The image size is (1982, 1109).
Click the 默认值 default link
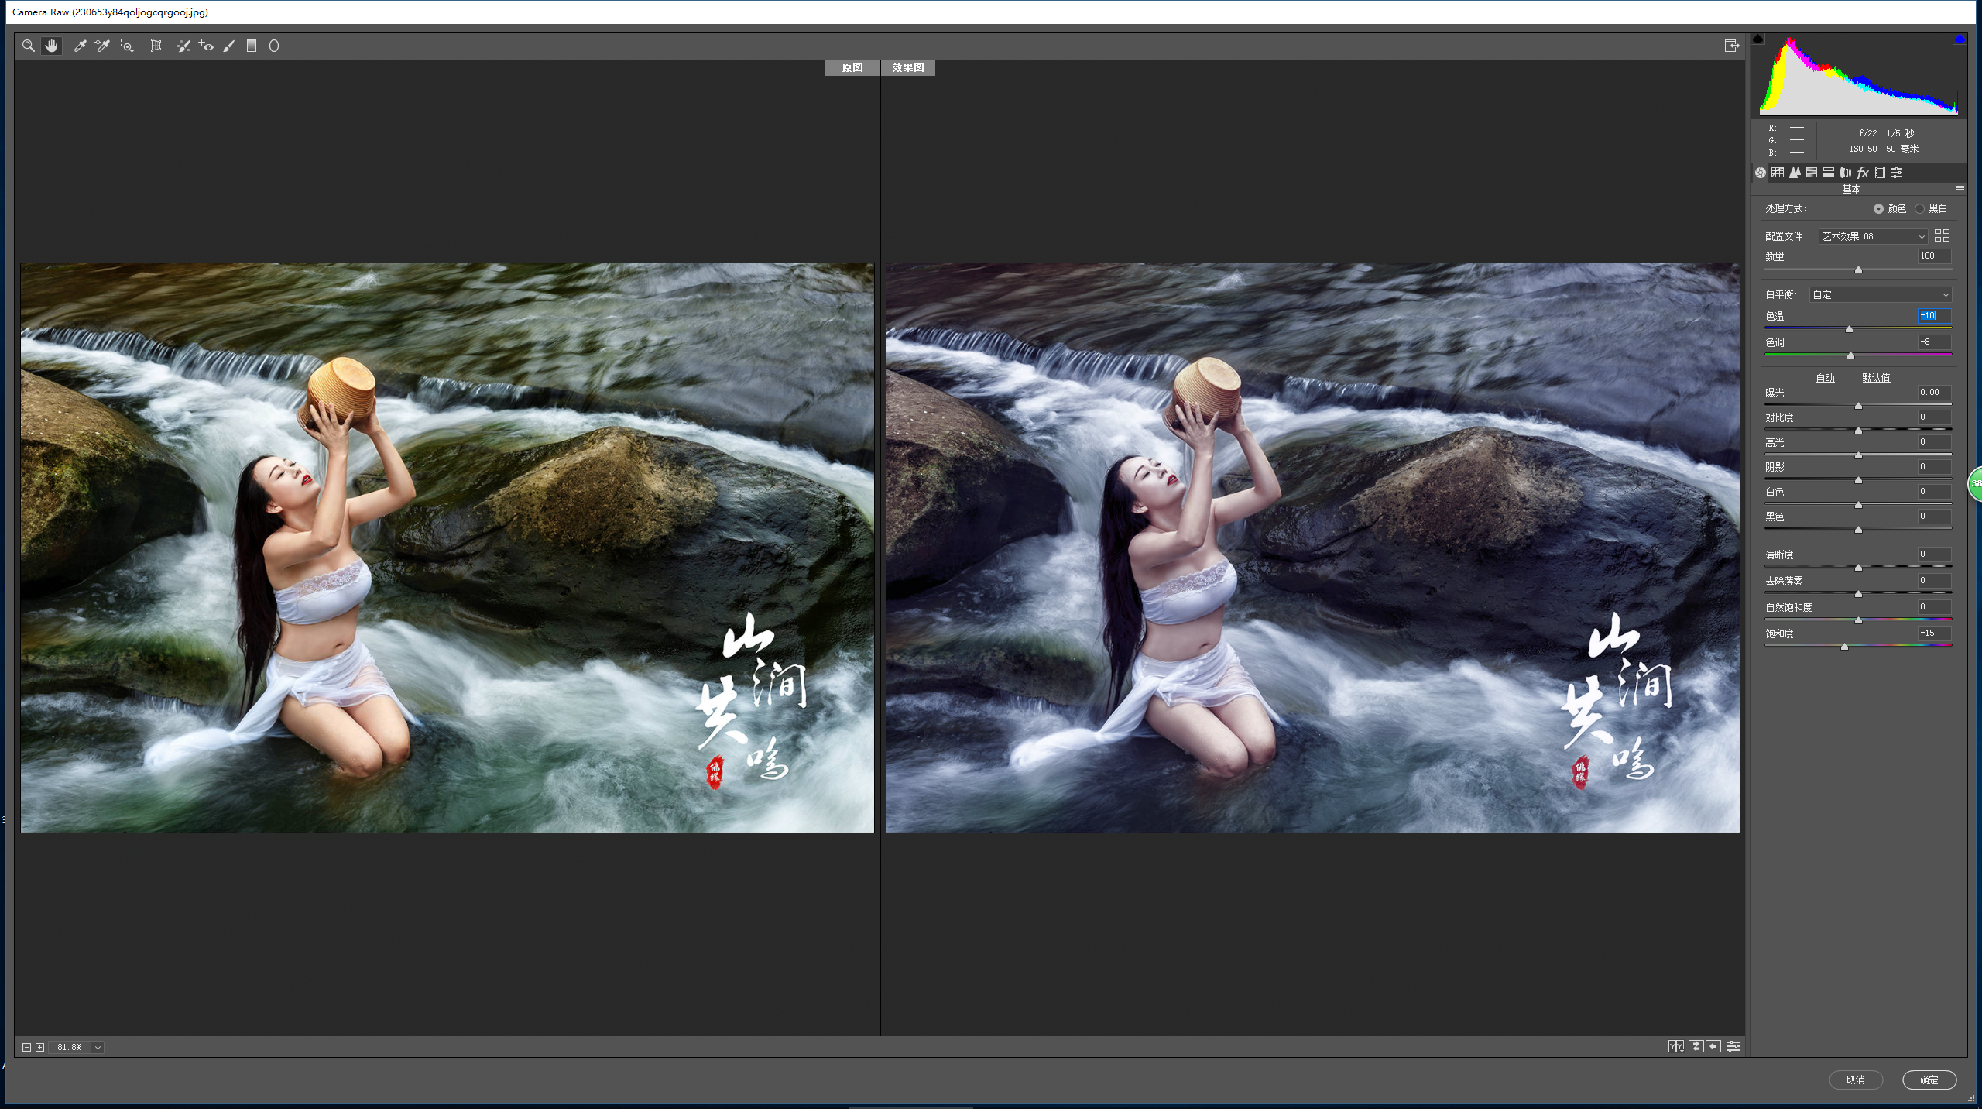[1876, 378]
